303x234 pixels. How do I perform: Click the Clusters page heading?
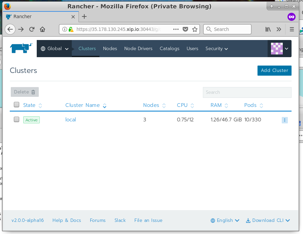click(23, 71)
